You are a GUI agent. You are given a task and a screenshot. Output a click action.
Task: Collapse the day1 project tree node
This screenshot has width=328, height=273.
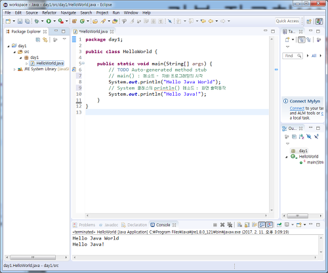[9, 46]
